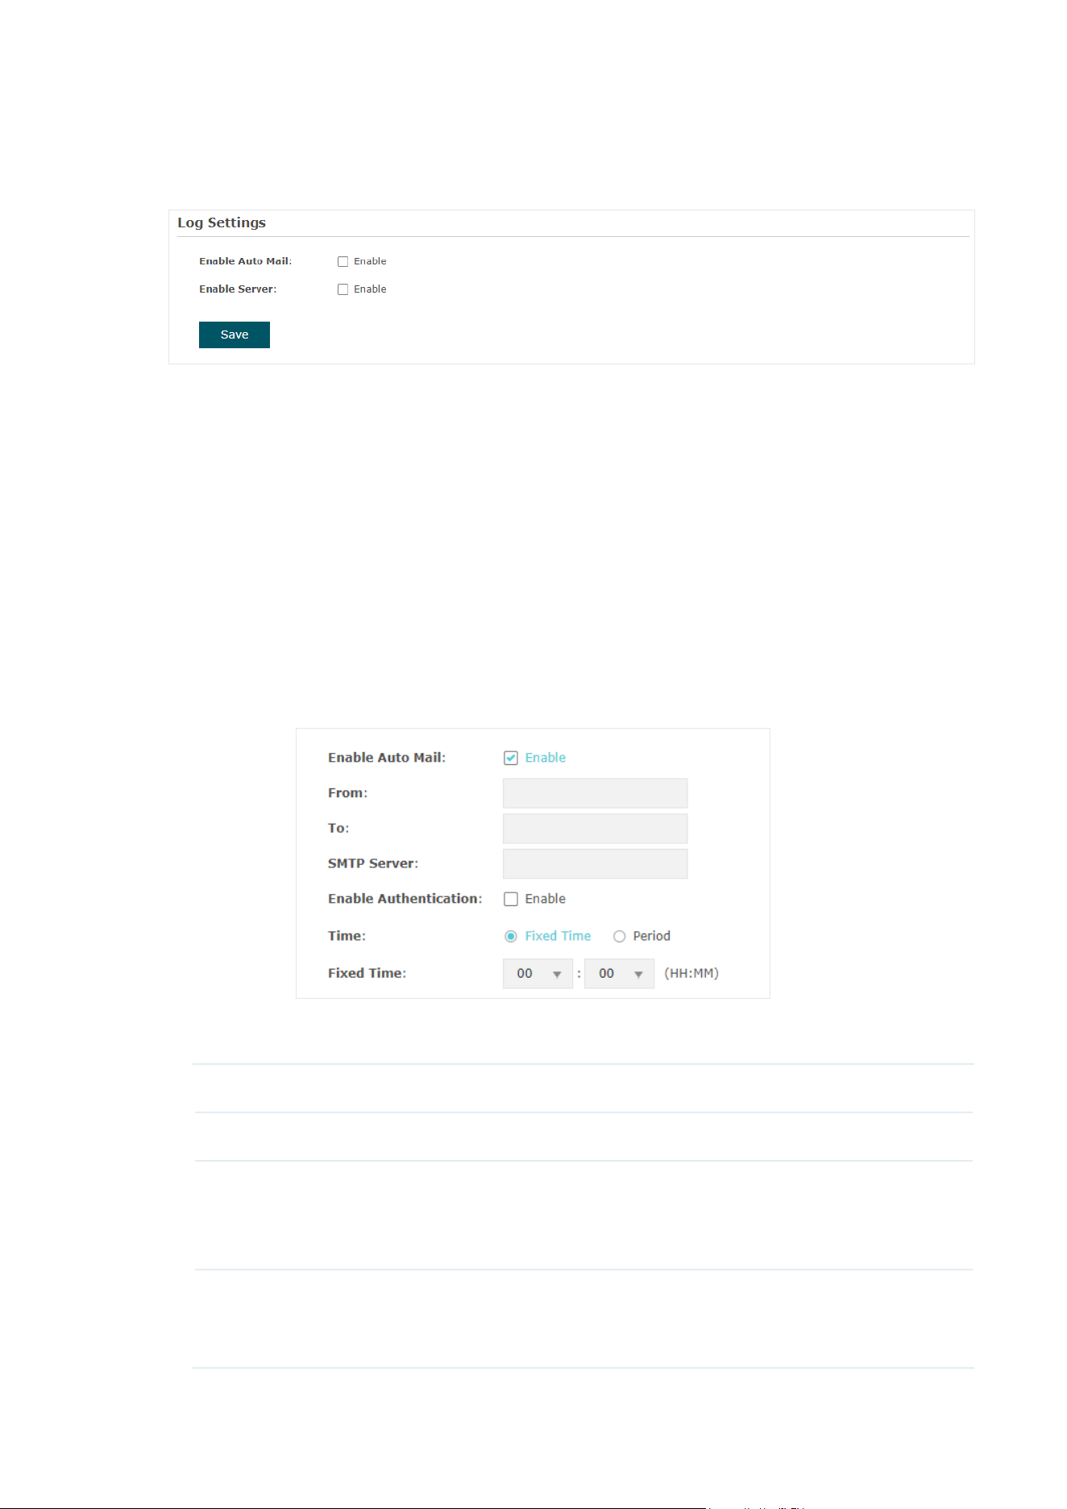Uncheck the checked Enable Auto Mail box
The height and width of the screenshot is (1509, 1067).
(x=510, y=758)
